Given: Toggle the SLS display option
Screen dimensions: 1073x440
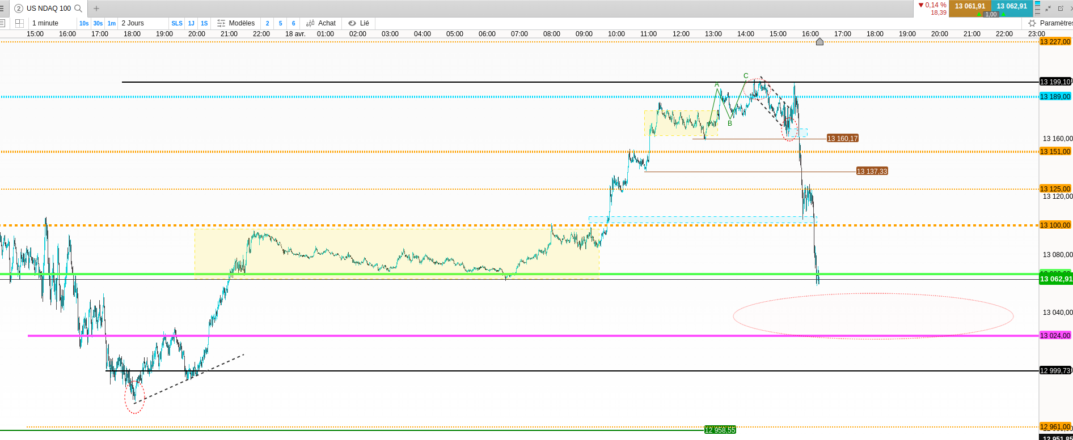Looking at the screenshot, I should click(x=177, y=23).
